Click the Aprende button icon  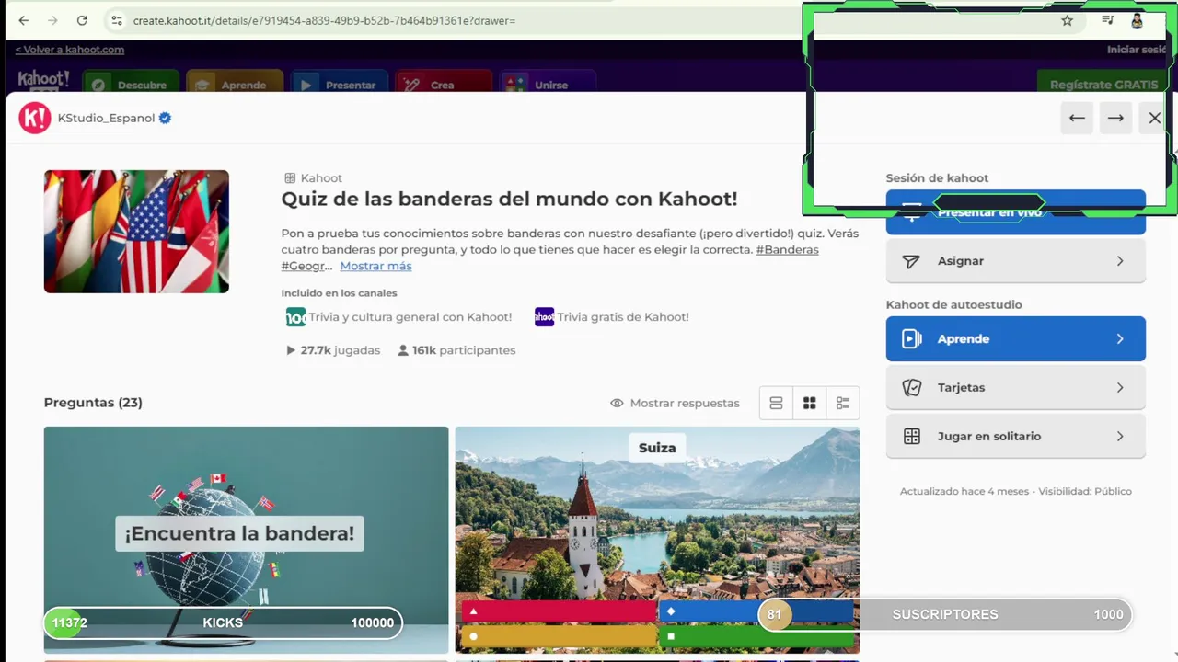point(911,338)
